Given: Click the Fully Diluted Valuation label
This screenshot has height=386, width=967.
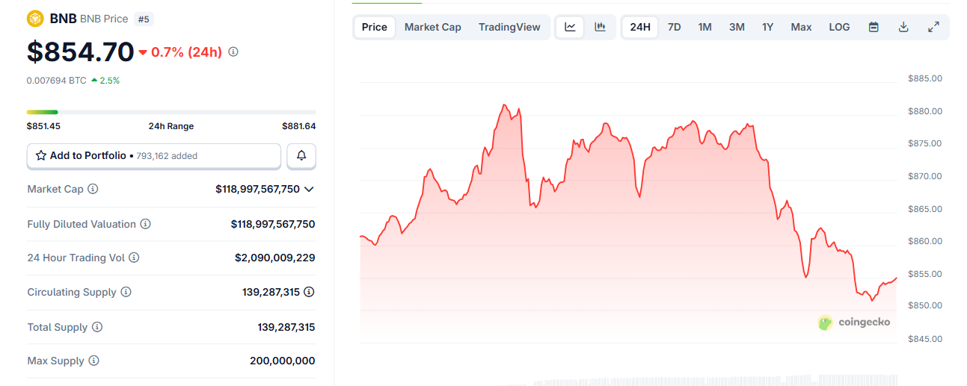Looking at the screenshot, I should point(82,224).
